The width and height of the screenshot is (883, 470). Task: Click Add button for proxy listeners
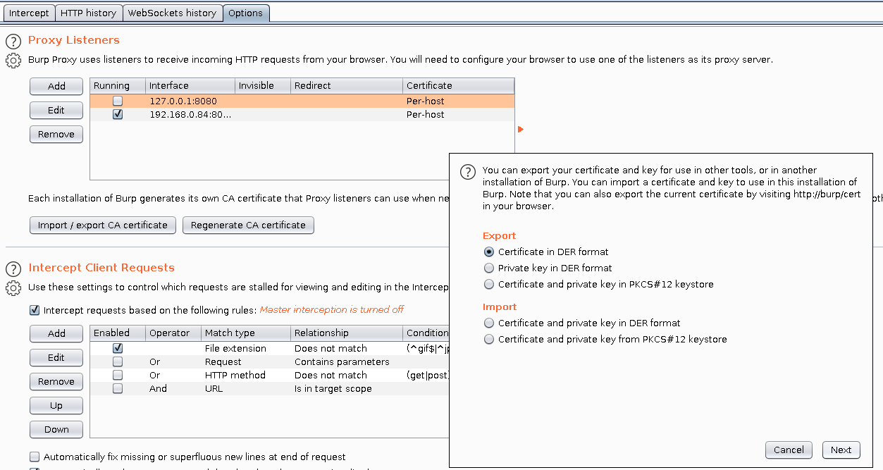tap(56, 86)
